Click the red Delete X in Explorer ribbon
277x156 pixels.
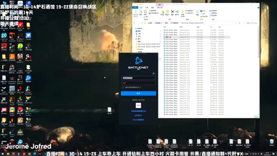click(x=172, y=12)
